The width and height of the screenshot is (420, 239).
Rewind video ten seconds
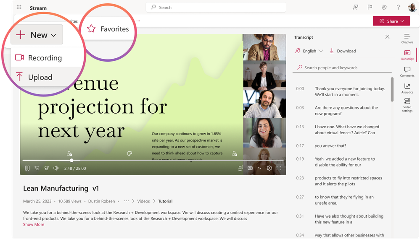37,168
